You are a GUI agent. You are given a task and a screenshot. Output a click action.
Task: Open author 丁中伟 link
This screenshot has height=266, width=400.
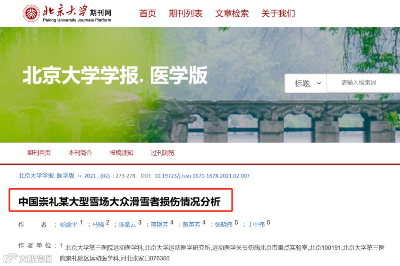coord(256,225)
